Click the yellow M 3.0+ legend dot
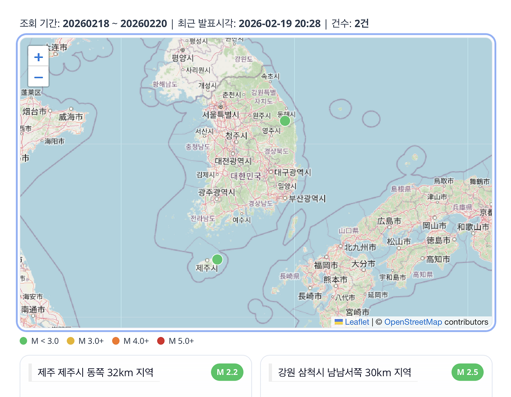The height and width of the screenshot is (397, 511). 70,341
